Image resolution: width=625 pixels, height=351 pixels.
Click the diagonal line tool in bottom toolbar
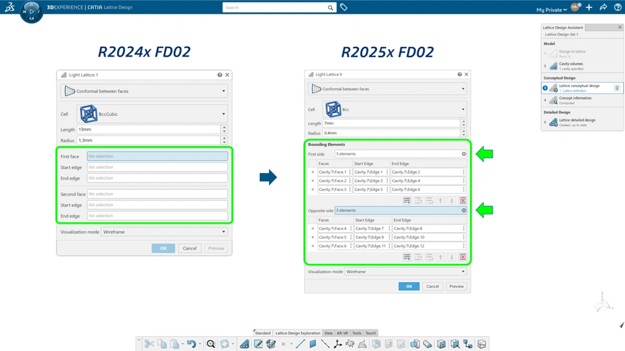pyautogui.click(x=300, y=344)
